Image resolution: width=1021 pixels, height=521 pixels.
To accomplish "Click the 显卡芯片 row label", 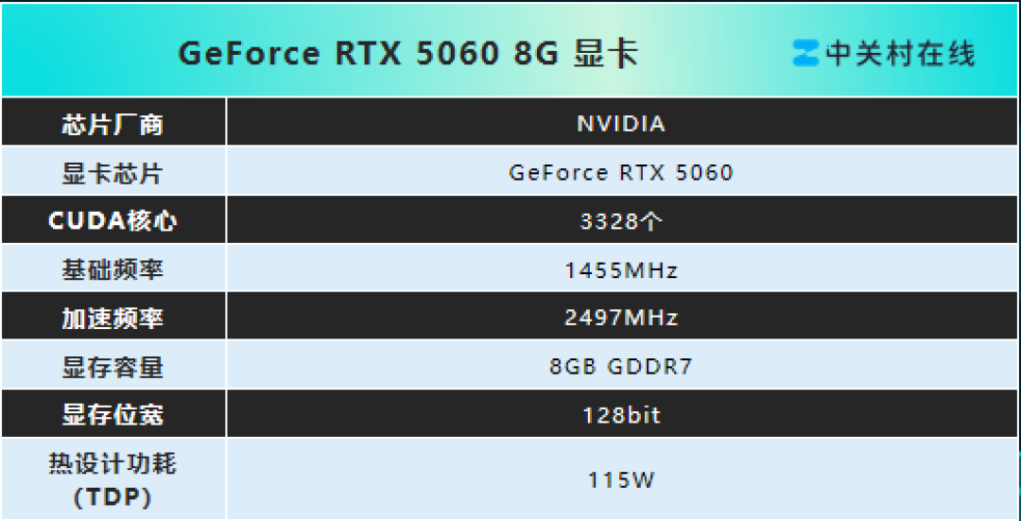I will click(112, 173).
